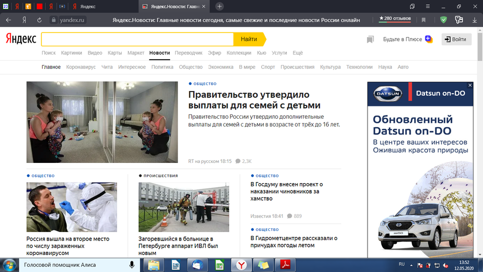The width and height of the screenshot is (483, 272).
Task: Open a new tab with the plus button
Action: point(219,6)
